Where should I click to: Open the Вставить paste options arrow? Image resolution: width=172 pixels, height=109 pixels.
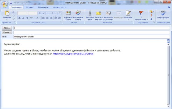coord(7,20)
